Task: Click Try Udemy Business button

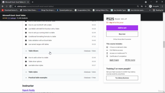Action: [x=122, y=78]
